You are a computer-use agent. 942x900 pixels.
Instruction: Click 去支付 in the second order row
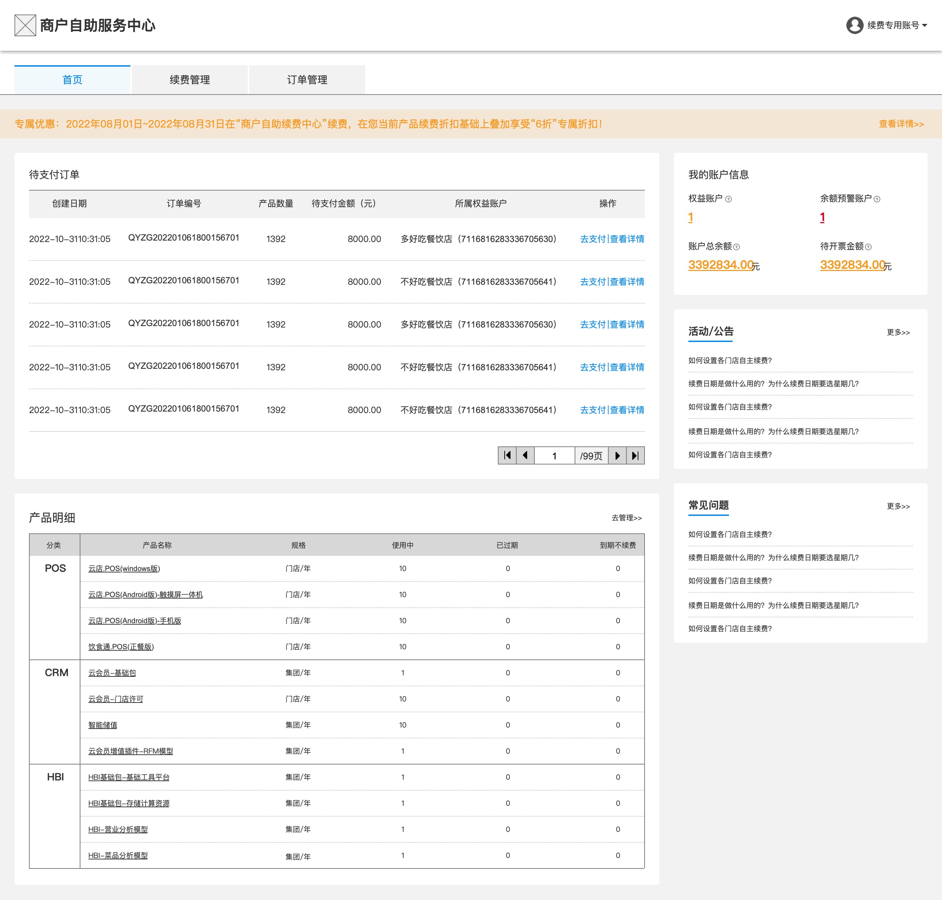pos(593,282)
